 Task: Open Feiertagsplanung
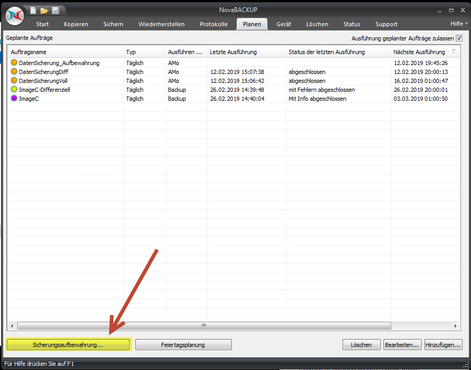point(183,345)
